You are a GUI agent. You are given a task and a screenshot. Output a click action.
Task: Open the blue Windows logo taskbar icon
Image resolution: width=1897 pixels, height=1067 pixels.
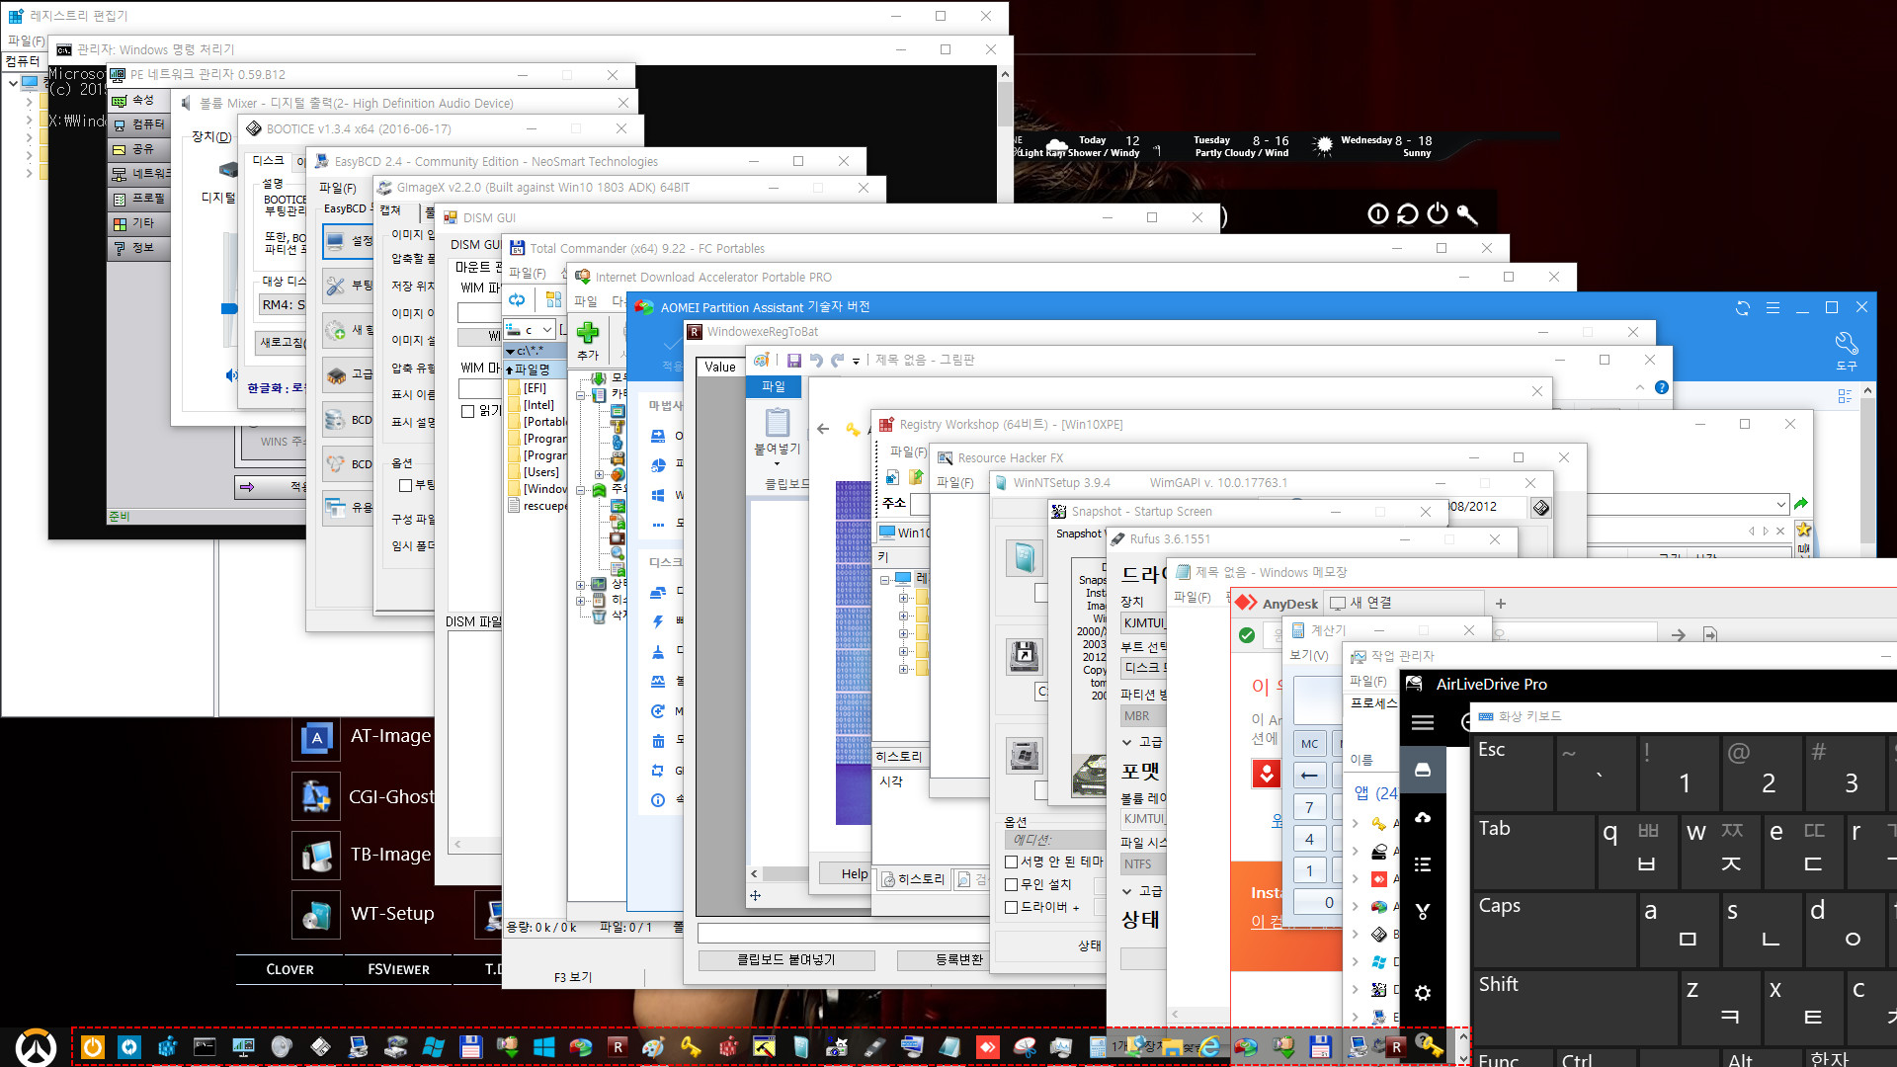[x=543, y=1047]
